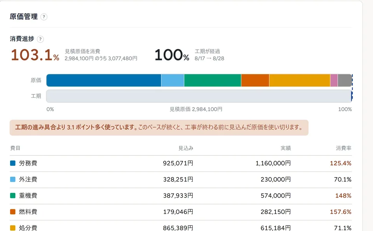Click the 1,160,000円 actual value
The image size is (373, 231).
(273, 163)
